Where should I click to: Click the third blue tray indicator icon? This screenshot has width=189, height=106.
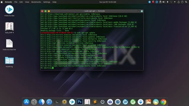157,2
